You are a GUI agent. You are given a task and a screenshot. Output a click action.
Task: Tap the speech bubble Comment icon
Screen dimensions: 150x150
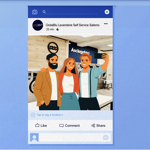(x=62, y=126)
